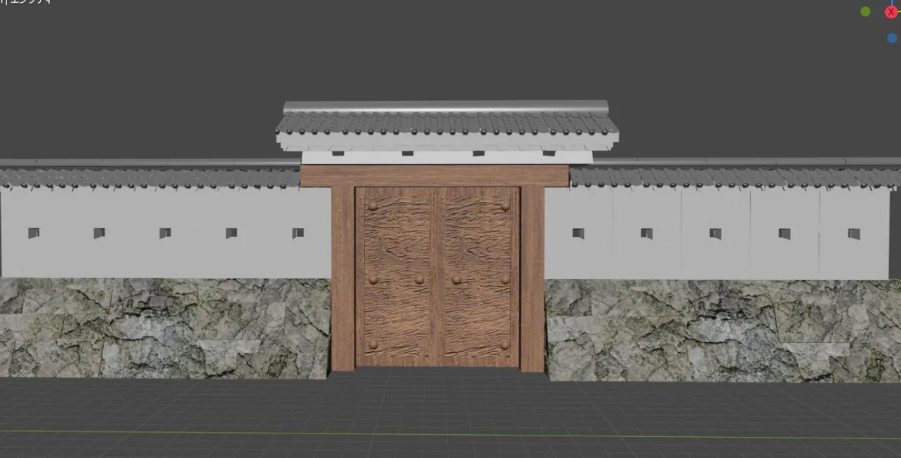The image size is (901, 458).
Task: Click the roof tiles on the right wall
Action: click(x=733, y=177)
